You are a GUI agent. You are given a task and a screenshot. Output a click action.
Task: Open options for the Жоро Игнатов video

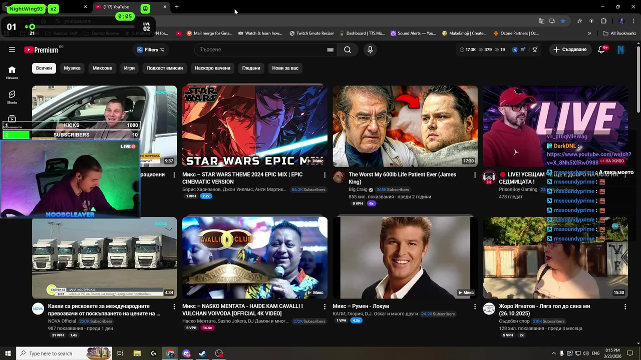(x=625, y=306)
